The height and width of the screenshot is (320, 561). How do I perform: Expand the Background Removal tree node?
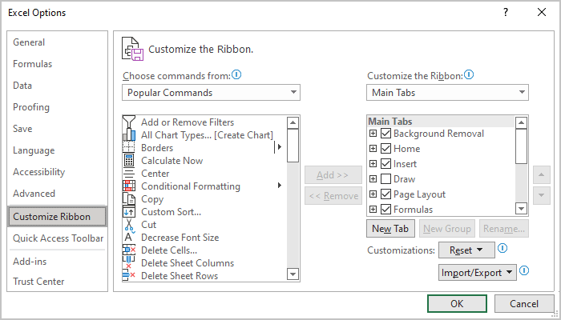[x=373, y=134]
